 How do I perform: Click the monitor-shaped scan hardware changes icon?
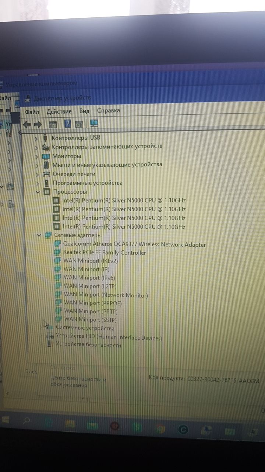pyautogui.click(x=94, y=123)
